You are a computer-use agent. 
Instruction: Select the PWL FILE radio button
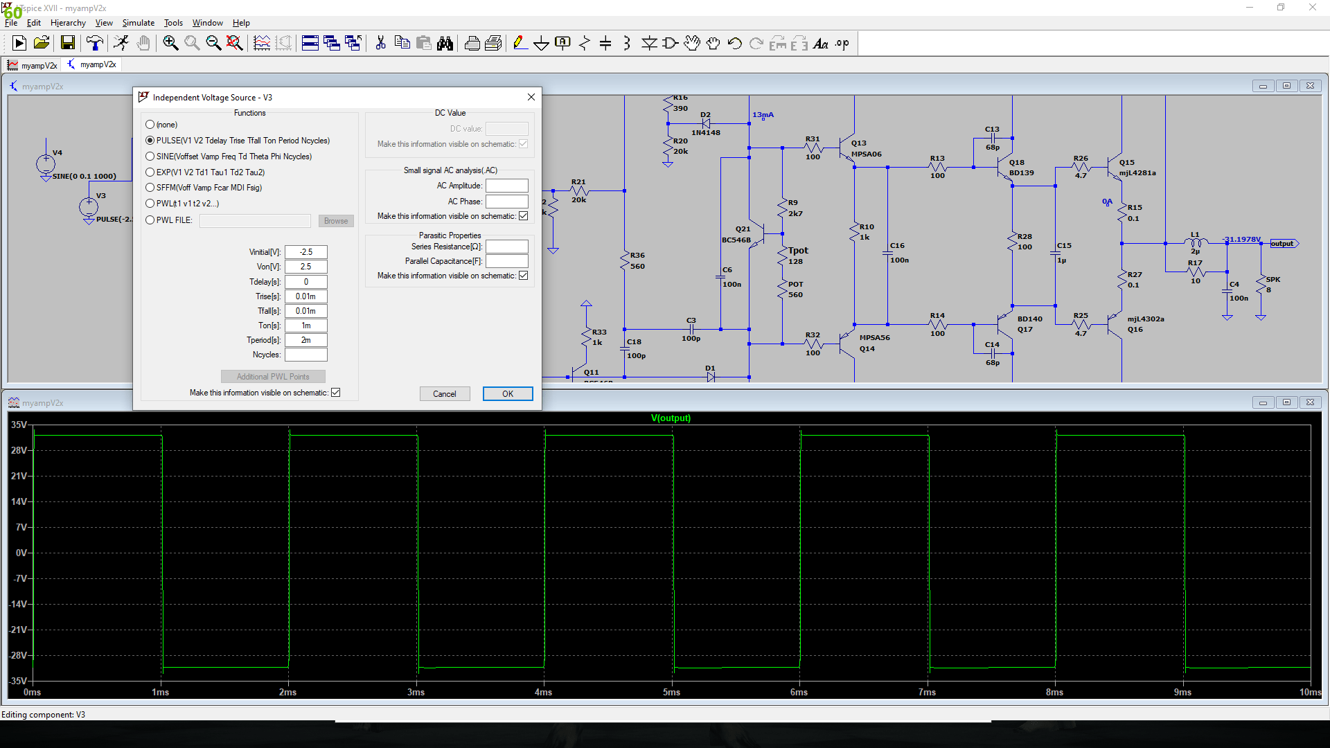point(150,220)
